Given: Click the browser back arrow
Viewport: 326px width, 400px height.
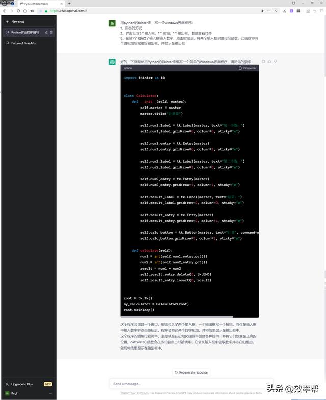Looking at the screenshot, I should (x=5, y=11).
